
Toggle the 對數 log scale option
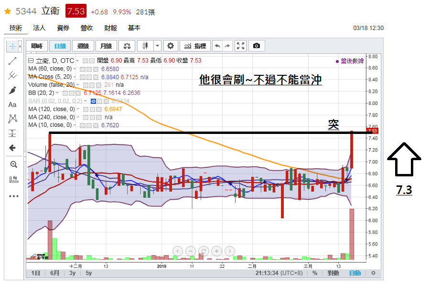point(333,273)
